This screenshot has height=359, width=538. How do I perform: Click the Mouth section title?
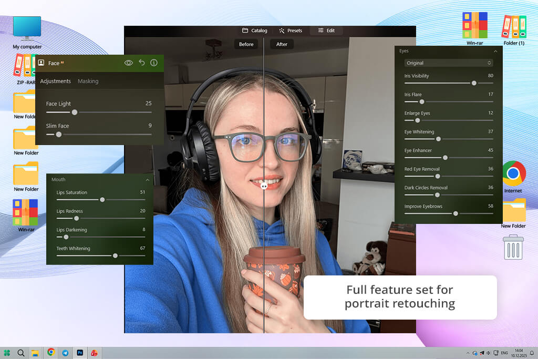[x=58, y=180]
